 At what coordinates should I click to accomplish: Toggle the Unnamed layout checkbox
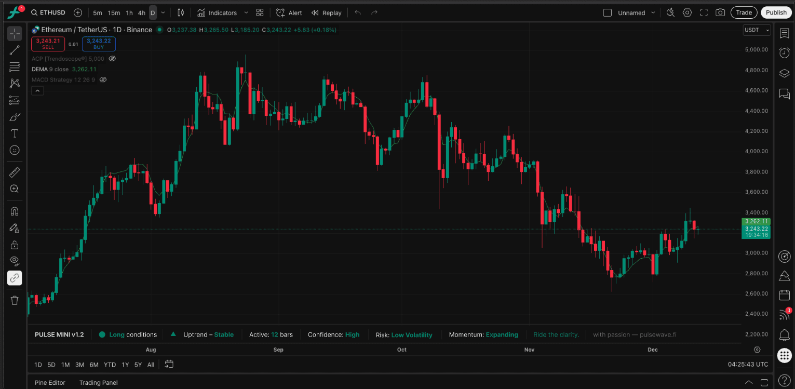(x=607, y=13)
